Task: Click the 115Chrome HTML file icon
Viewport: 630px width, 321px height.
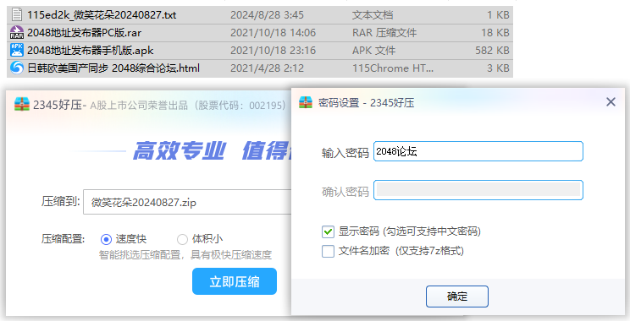Action: pyautogui.click(x=16, y=68)
